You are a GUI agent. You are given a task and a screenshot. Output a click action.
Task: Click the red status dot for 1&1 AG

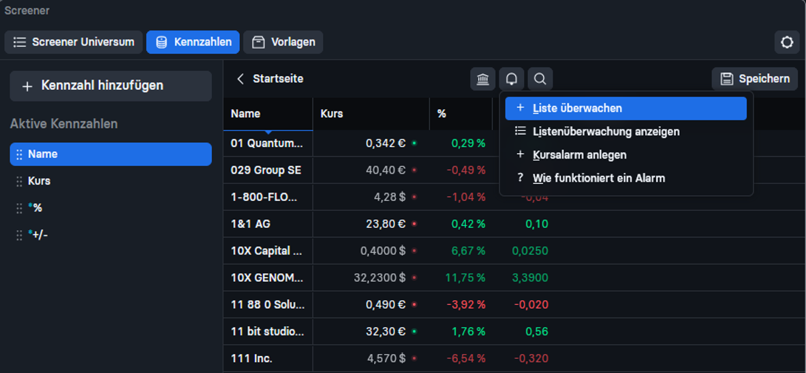(414, 224)
